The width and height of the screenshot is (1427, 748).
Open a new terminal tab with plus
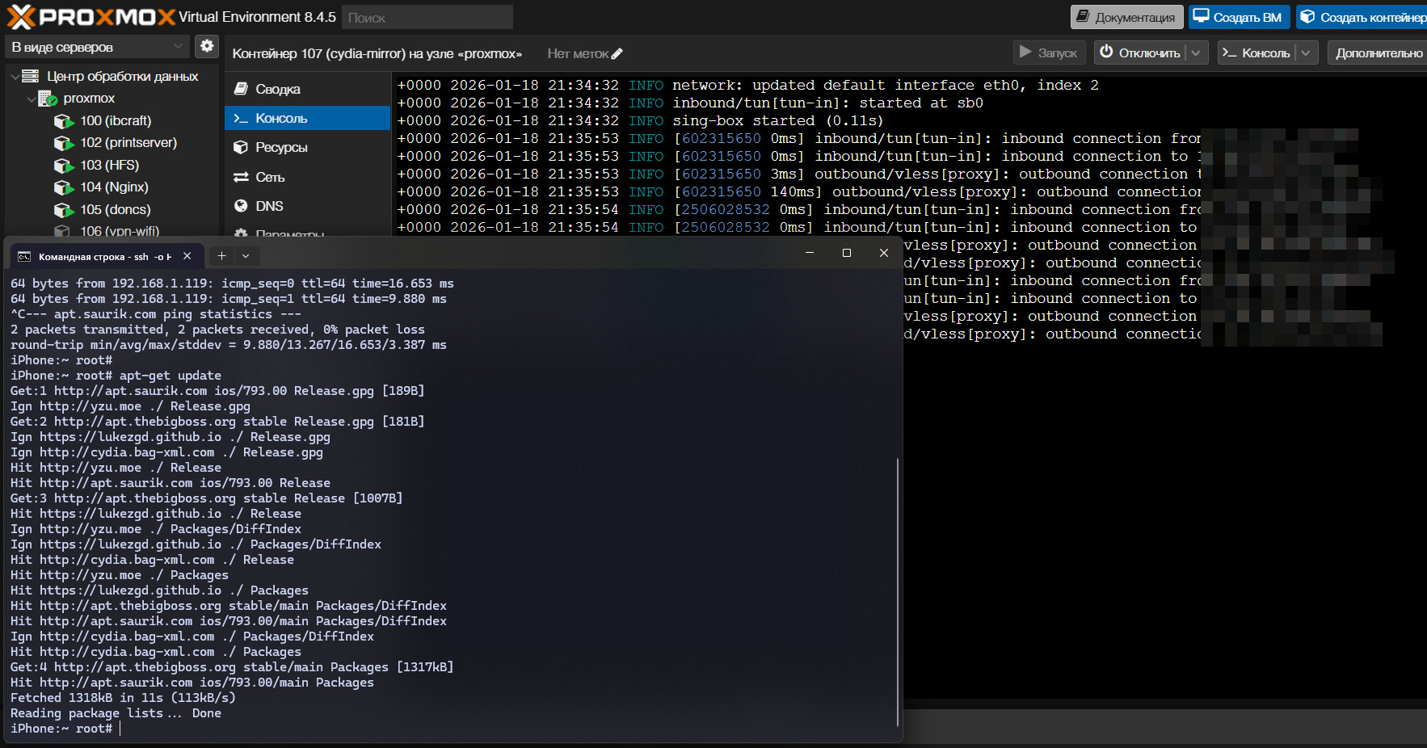pyautogui.click(x=221, y=256)
